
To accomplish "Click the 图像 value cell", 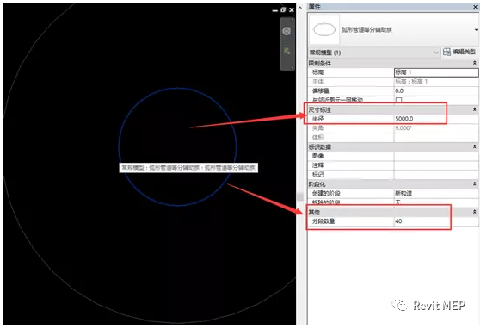I will (x=436, y=156).
